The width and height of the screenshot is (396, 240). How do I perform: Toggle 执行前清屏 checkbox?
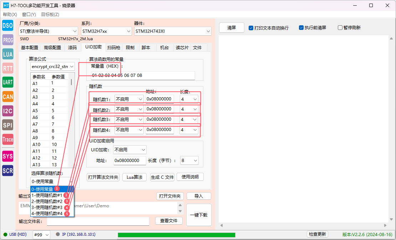coord(301,27)
